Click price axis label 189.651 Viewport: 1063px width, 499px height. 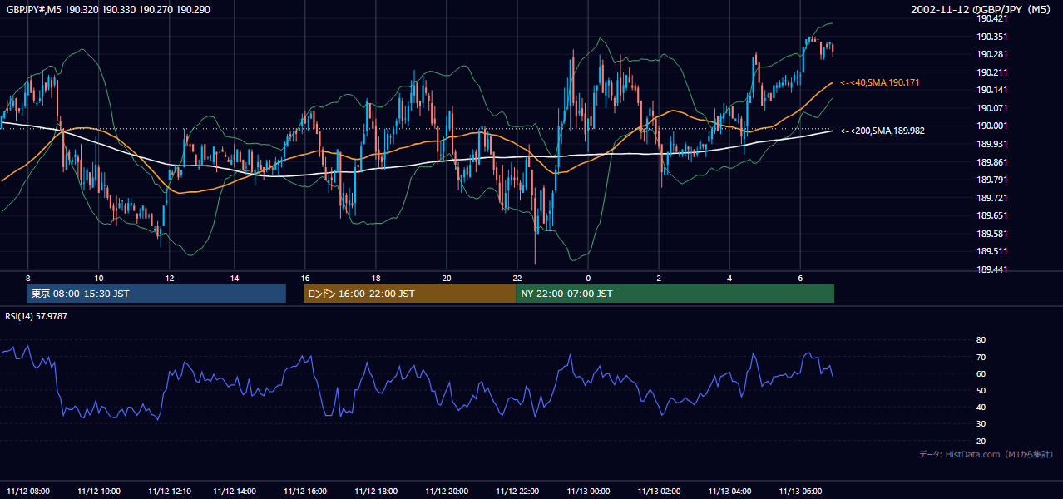pyautogui.click(x=991, y=215)
